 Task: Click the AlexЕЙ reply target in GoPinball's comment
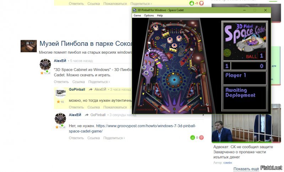coord(100,89)
